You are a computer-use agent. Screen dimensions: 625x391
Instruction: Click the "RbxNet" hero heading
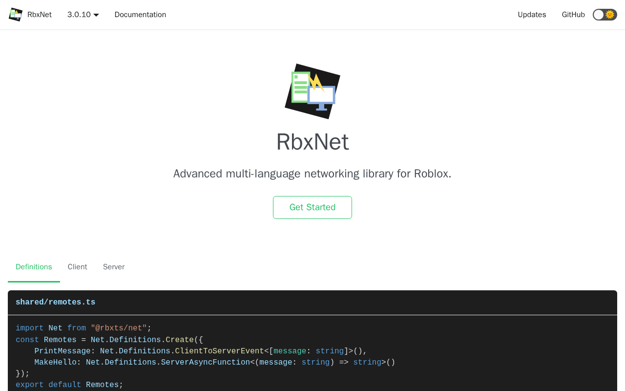[312, 142]
